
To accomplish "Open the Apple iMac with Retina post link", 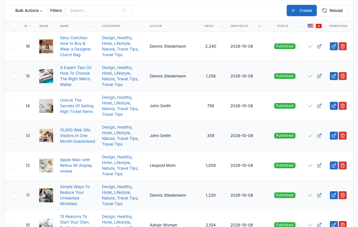I will pos(76,165).
